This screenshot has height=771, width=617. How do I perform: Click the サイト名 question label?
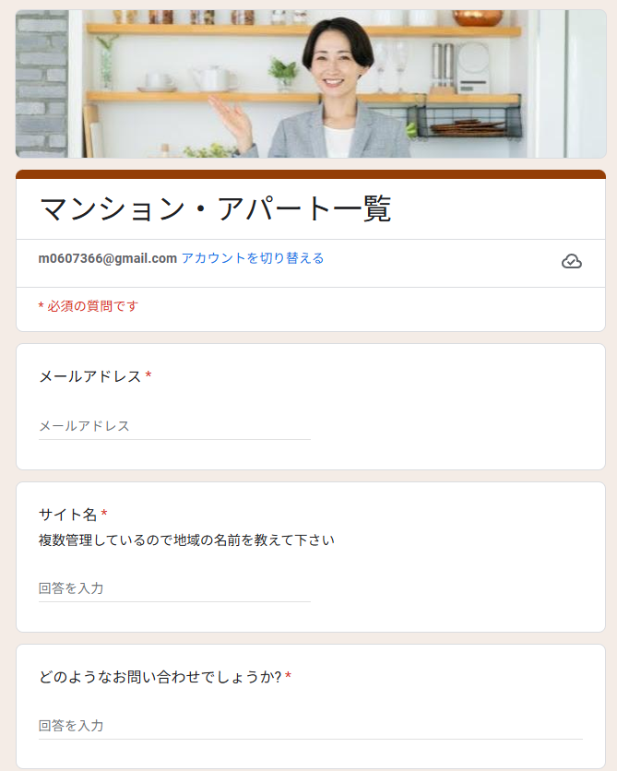click(x=68, y=515)
